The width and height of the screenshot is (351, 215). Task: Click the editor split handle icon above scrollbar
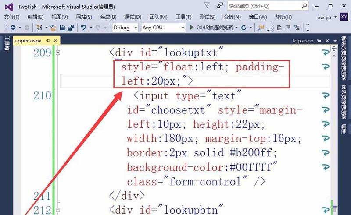[334, 49]
